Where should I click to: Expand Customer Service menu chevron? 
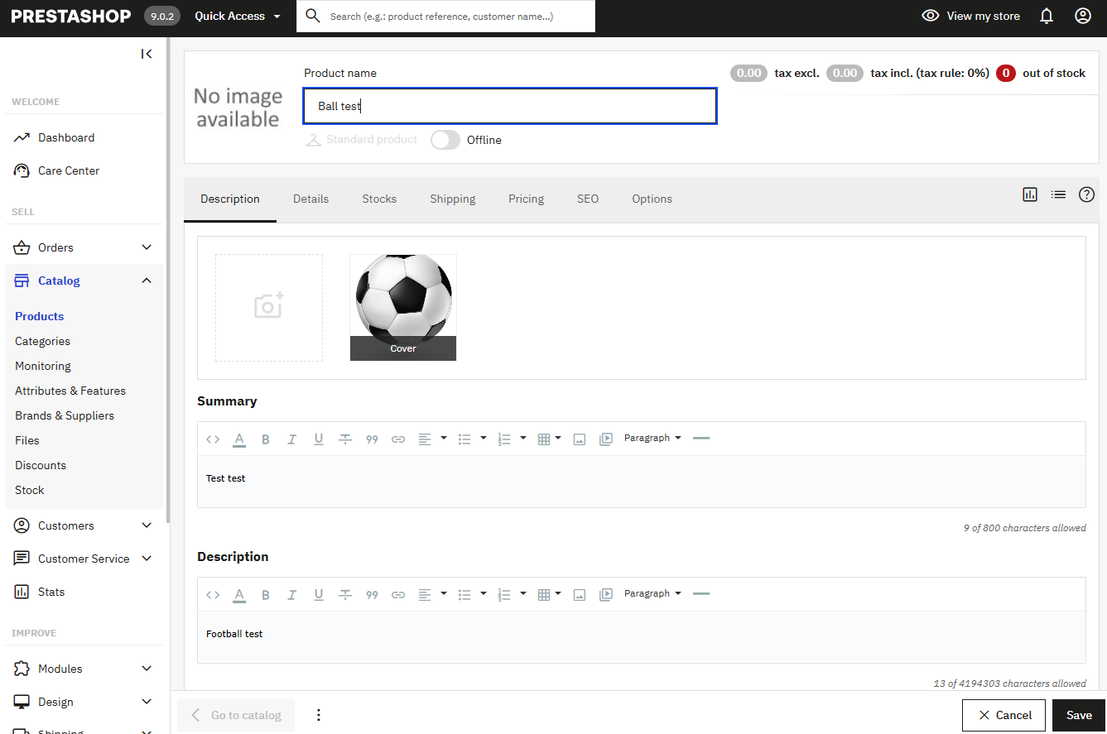(x=147, y=559)
